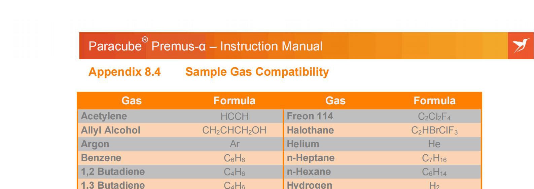The width and height of the screenshot is (534, 189).
Task: Click the Gas header above Freon 114
Action: (x=335, y=101)
